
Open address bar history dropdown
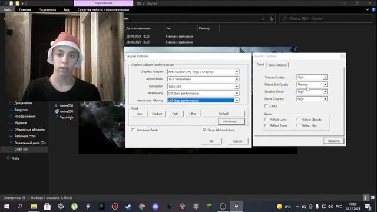tap(263, 19)
